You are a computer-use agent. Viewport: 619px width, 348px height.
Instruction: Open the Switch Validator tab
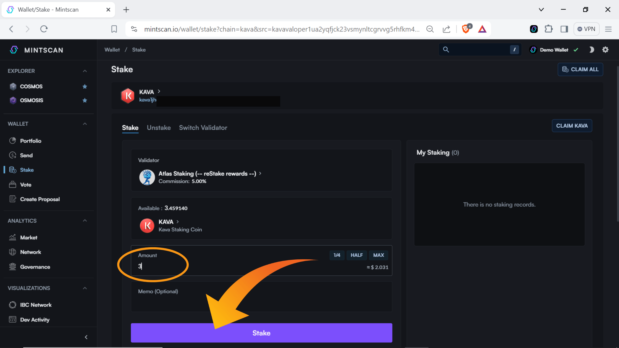click(203, 128)
